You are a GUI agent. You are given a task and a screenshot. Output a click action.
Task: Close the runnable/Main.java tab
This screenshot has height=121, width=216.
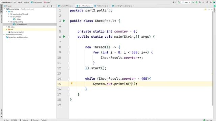point(74,6)
